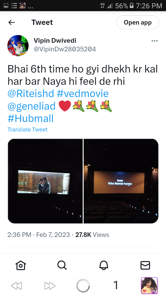View Vipin Dwivedi's profile picture
The height and width of the screenshot is (295, 166).
click(x=18, y=45)
